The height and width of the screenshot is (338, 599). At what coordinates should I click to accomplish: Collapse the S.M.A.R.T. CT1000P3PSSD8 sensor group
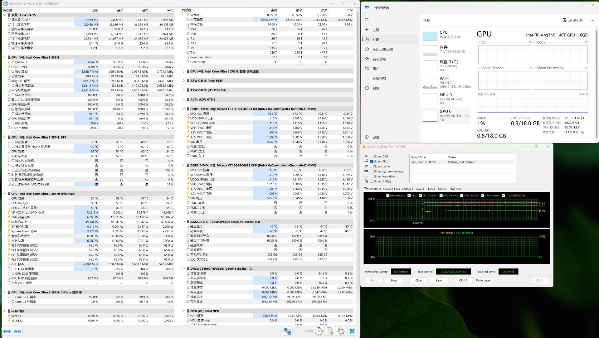184,222
